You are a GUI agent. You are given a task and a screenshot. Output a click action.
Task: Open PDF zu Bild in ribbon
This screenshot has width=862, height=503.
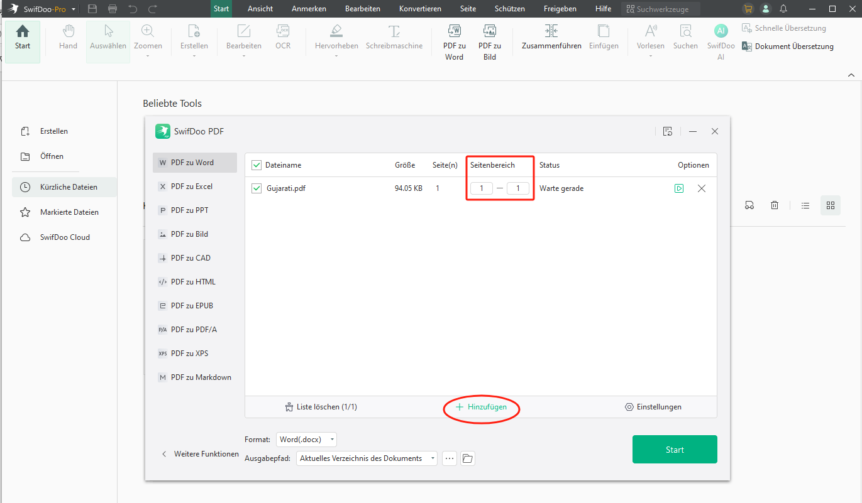coord(490,43)
